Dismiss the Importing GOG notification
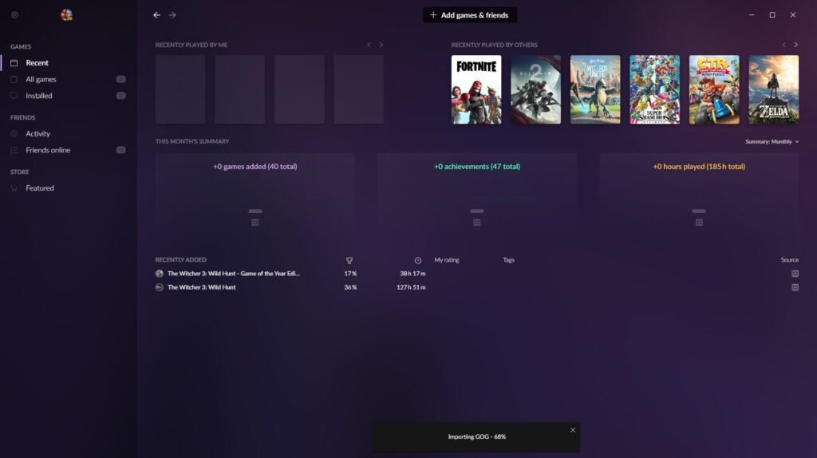Image resolution: width=817 pixels, height=458 pixels. click(x=572, y=430)
